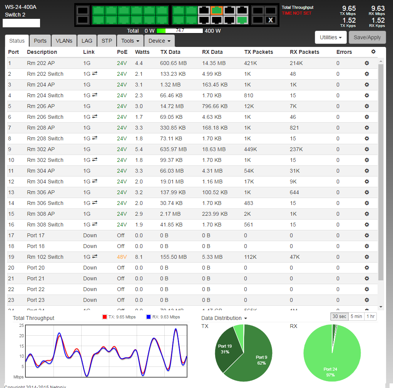Viewport: 393px width, 388px height.
Task: Click the column settings gear in table header
Action: (373, 52)
